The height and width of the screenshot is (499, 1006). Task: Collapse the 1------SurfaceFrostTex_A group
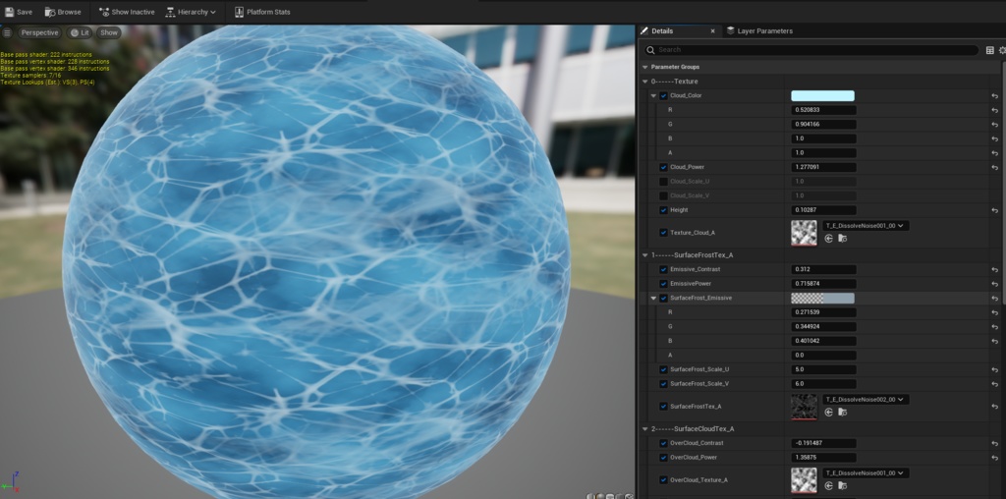pos(645,255)
